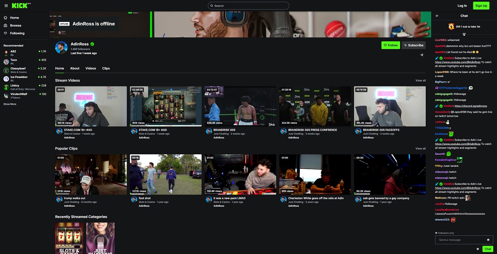Open Classybeef channel avatar in Recommended
497x254 pixels.
pyautogui.click(x=6, y=70)
